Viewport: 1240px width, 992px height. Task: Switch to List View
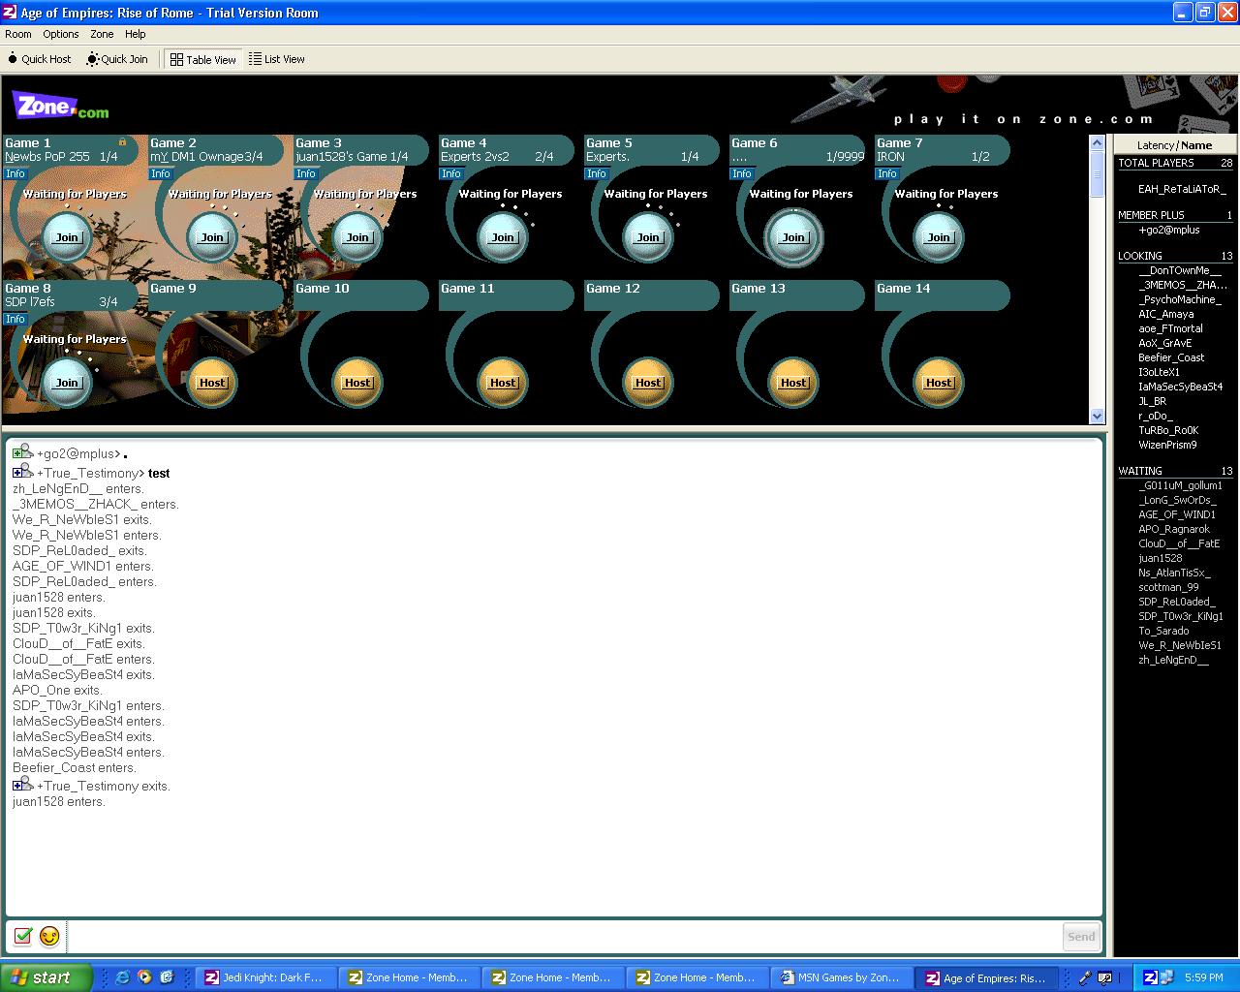point(277,59)
